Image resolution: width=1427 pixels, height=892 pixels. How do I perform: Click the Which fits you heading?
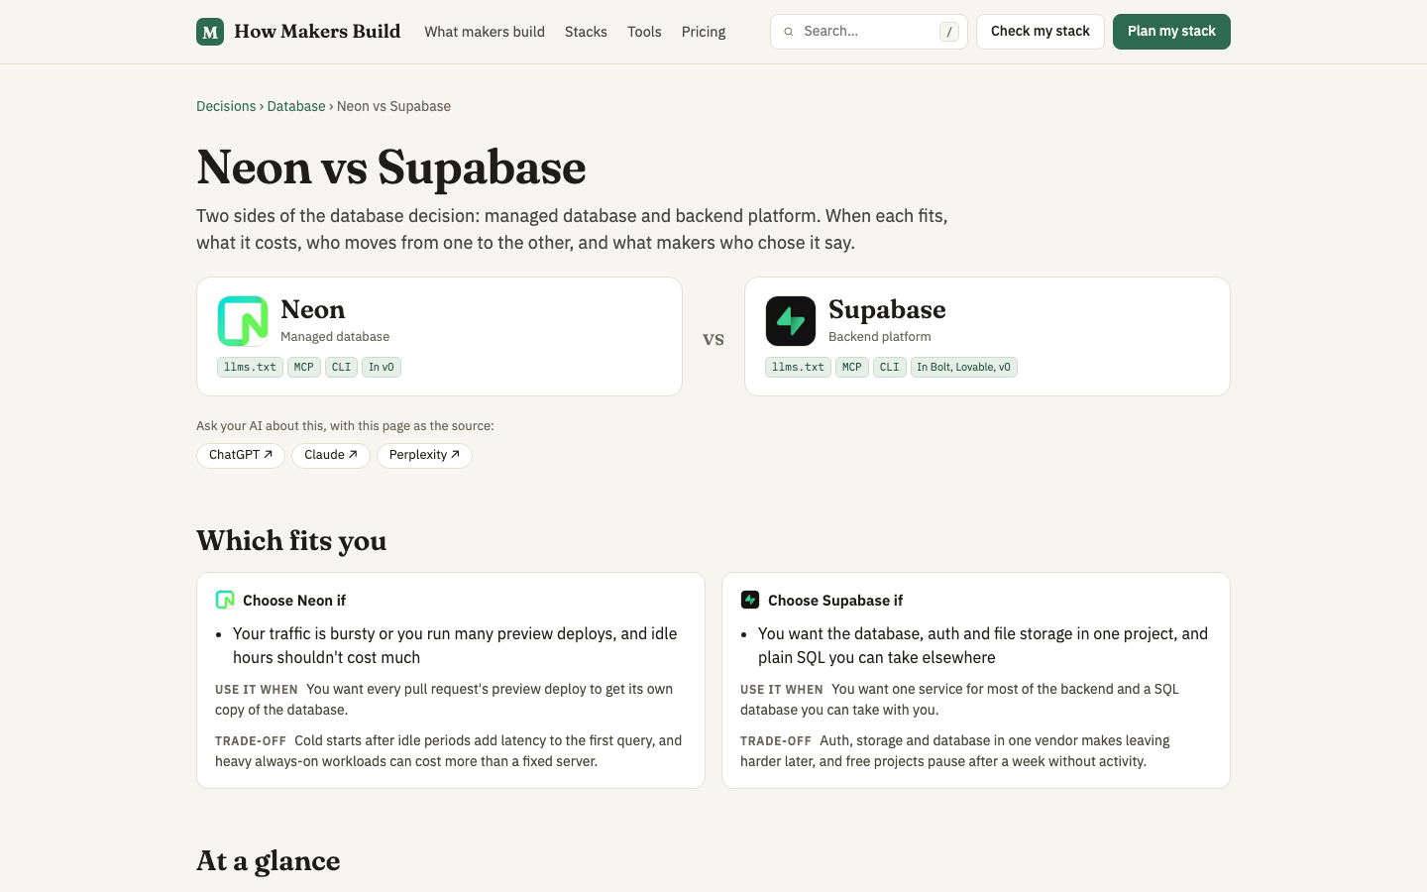tap(291, 541)
